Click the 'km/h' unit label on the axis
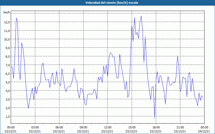 click(x=6, y=12)
